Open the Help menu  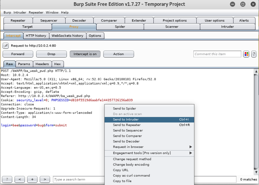click(x=65, y=13)
